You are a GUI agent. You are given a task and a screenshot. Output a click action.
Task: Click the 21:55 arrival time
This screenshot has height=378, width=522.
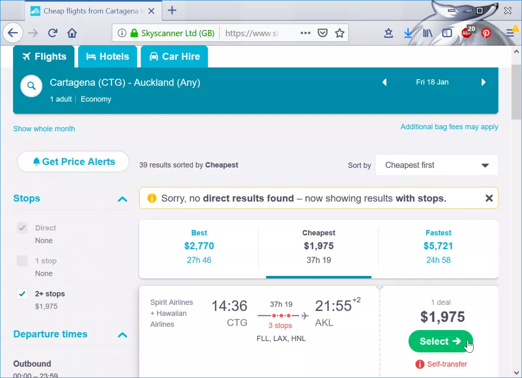[x=333, y=306]
